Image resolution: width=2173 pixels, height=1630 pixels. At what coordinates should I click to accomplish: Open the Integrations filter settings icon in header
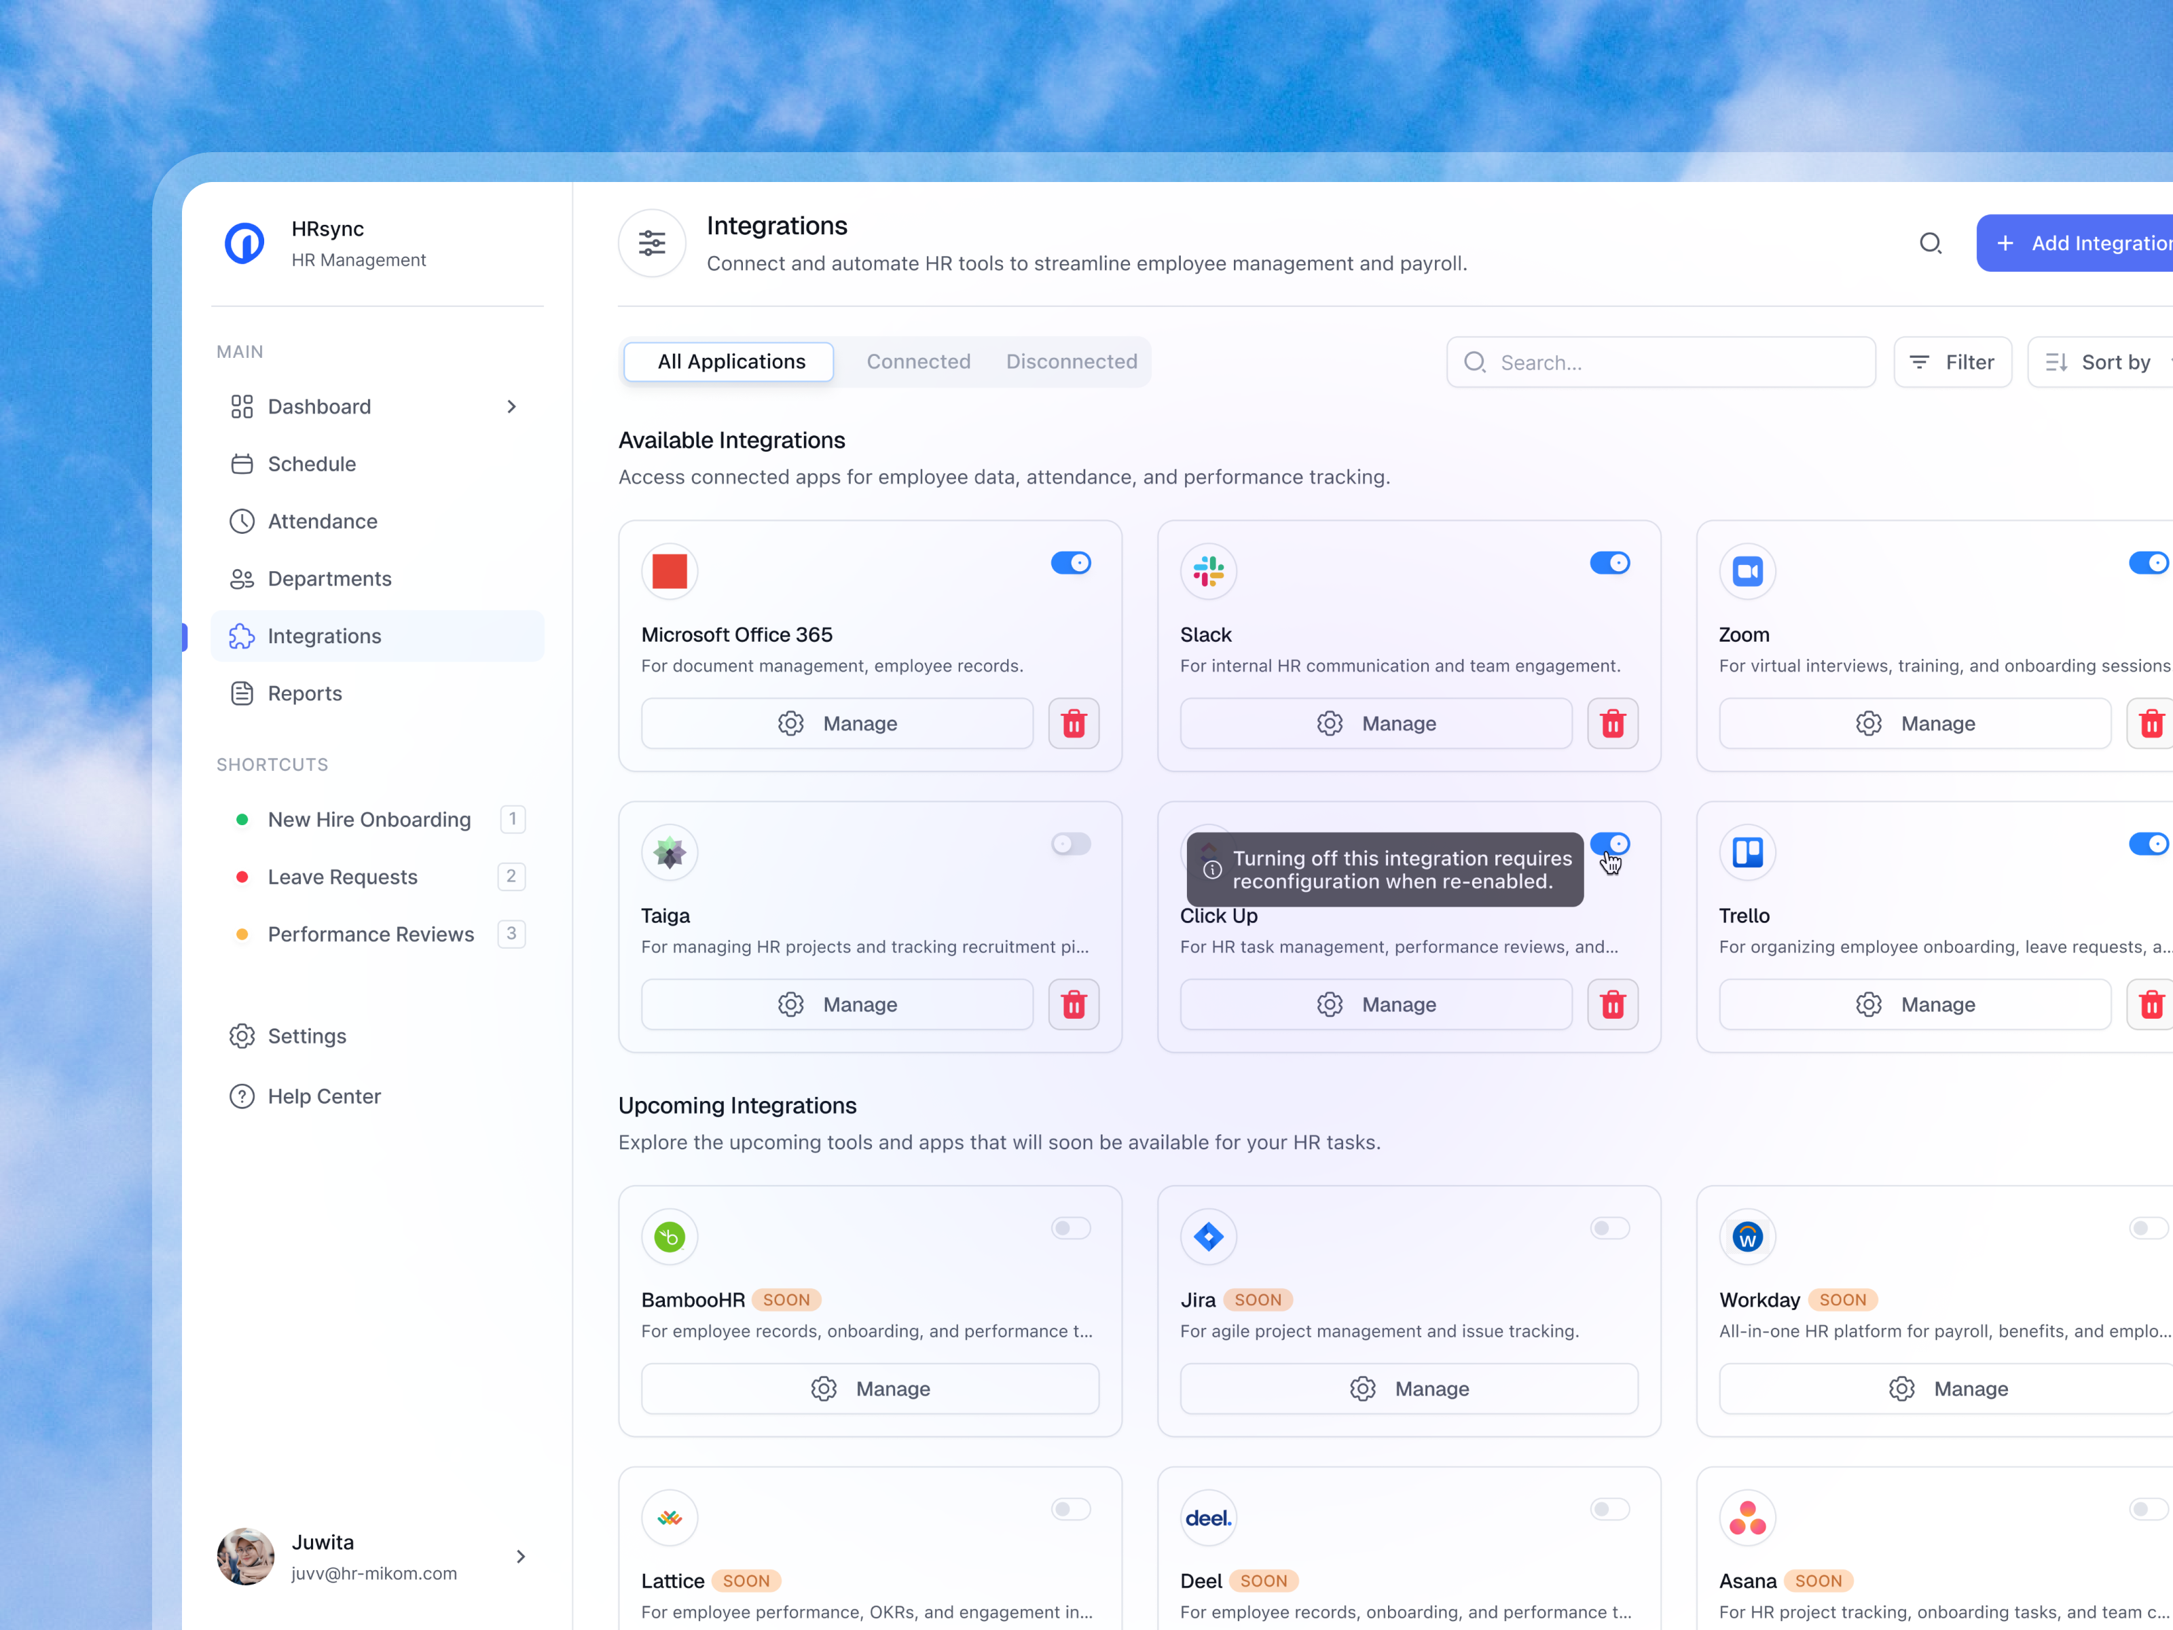coord(651,242)
